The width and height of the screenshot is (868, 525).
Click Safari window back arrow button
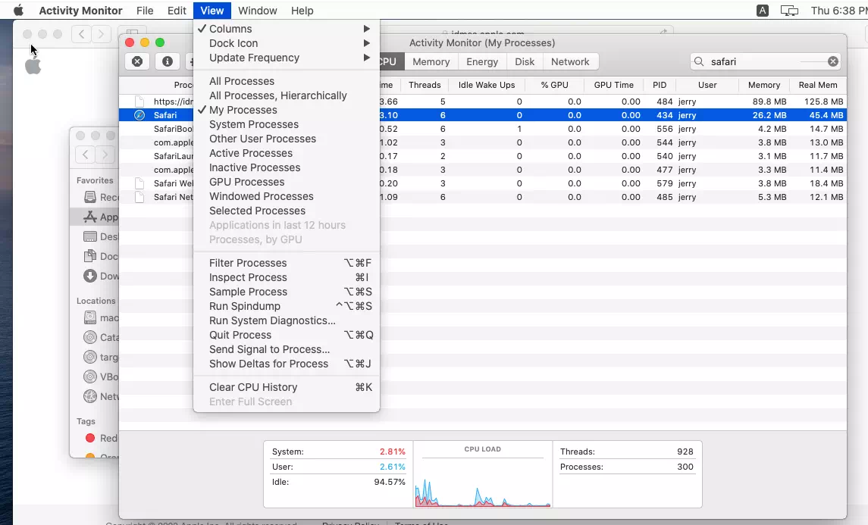(x=81, y=34)
